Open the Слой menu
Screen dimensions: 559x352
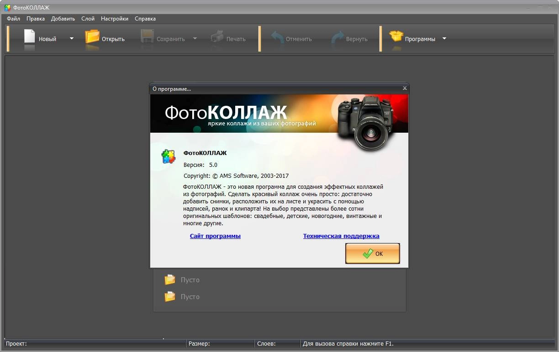tap(88, 19)
